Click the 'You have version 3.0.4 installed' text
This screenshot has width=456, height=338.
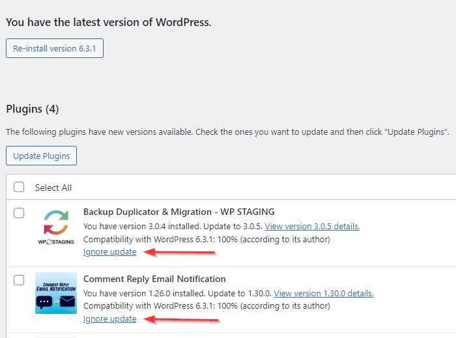[x=142, y=226]
